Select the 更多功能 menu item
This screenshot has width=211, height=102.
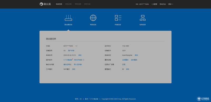[x=87, y=4]
